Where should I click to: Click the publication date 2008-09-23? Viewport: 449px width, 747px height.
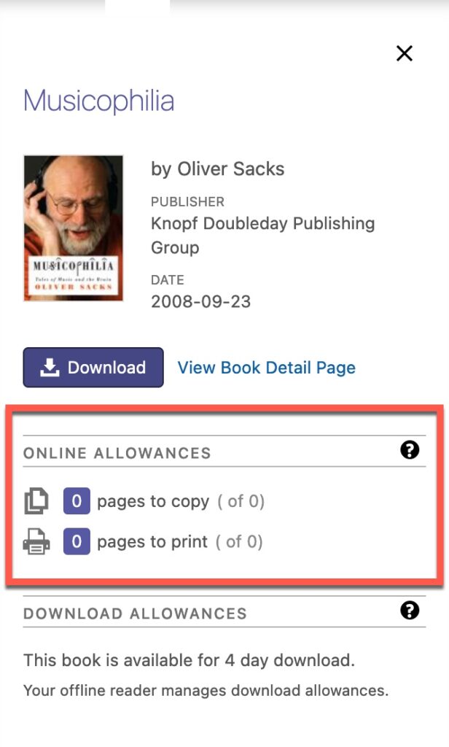pos(200,301)
